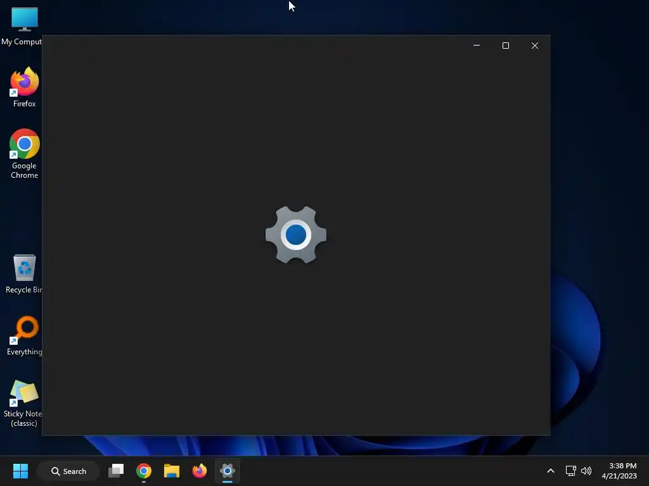Minimize the Settings window
Viewport: 649px width, 486px height.
tap(477, 46)
